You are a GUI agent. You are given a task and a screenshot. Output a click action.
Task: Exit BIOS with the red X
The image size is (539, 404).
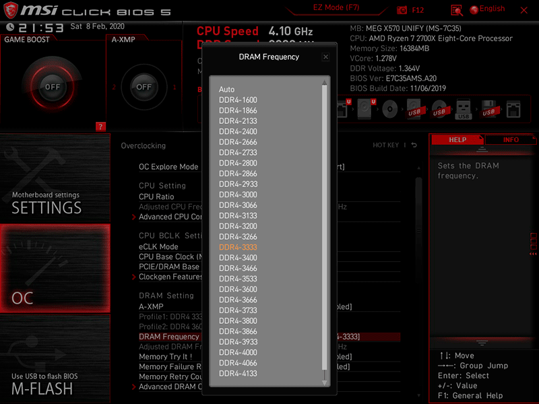point(524,10)
